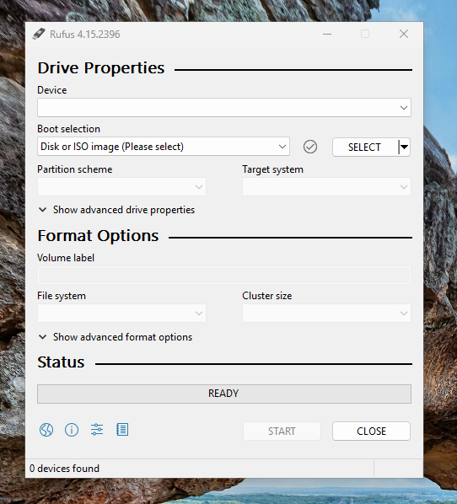Click the Rufus USB drive title icon

[39, 34]
